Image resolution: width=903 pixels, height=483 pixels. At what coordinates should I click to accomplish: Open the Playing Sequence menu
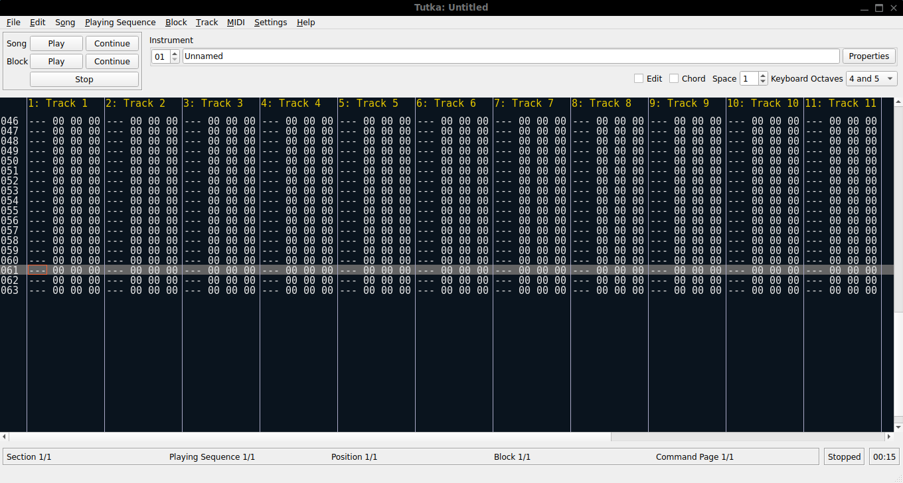point(120,22)
